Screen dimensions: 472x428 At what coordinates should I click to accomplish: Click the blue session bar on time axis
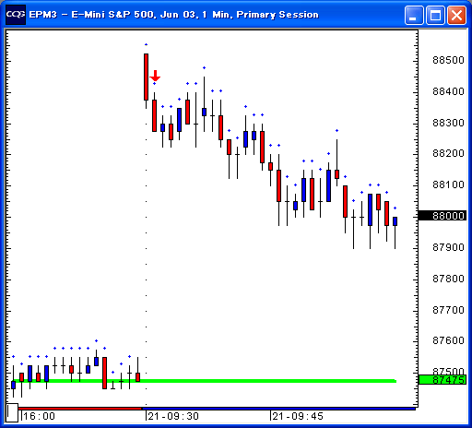[x=278, y=409]
